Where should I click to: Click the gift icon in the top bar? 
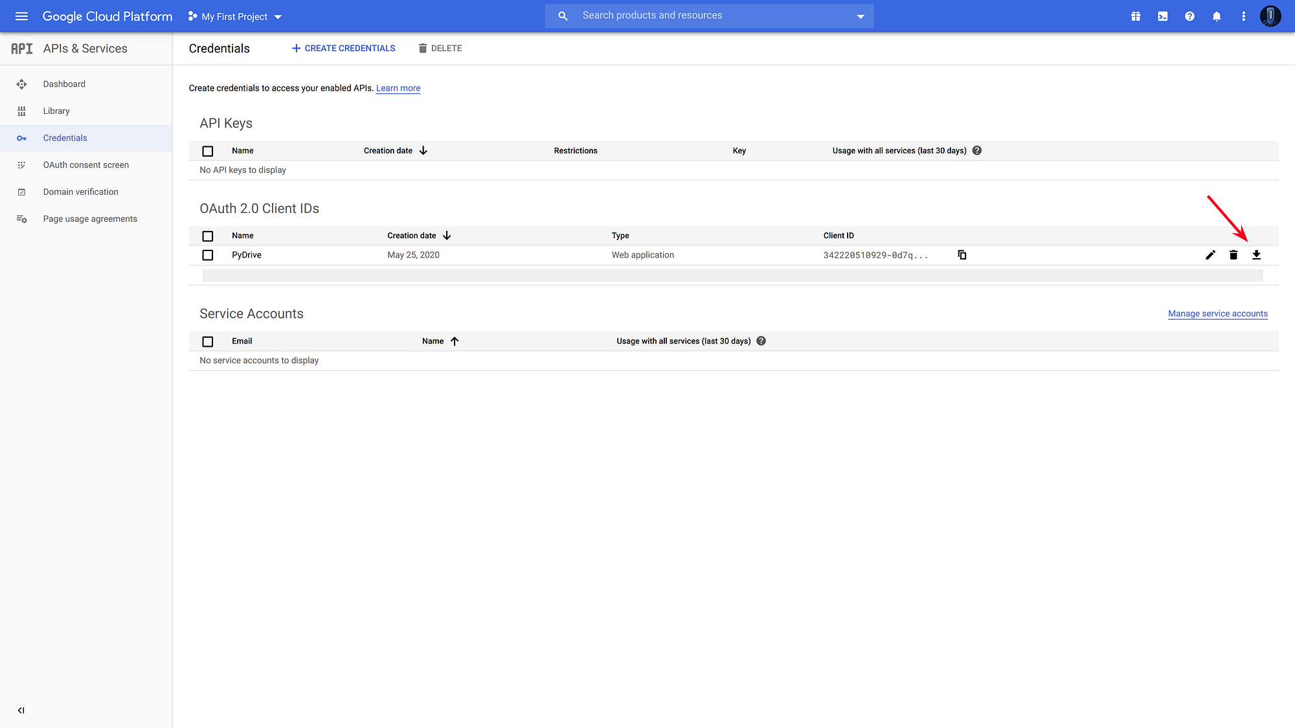(1136, 16)
